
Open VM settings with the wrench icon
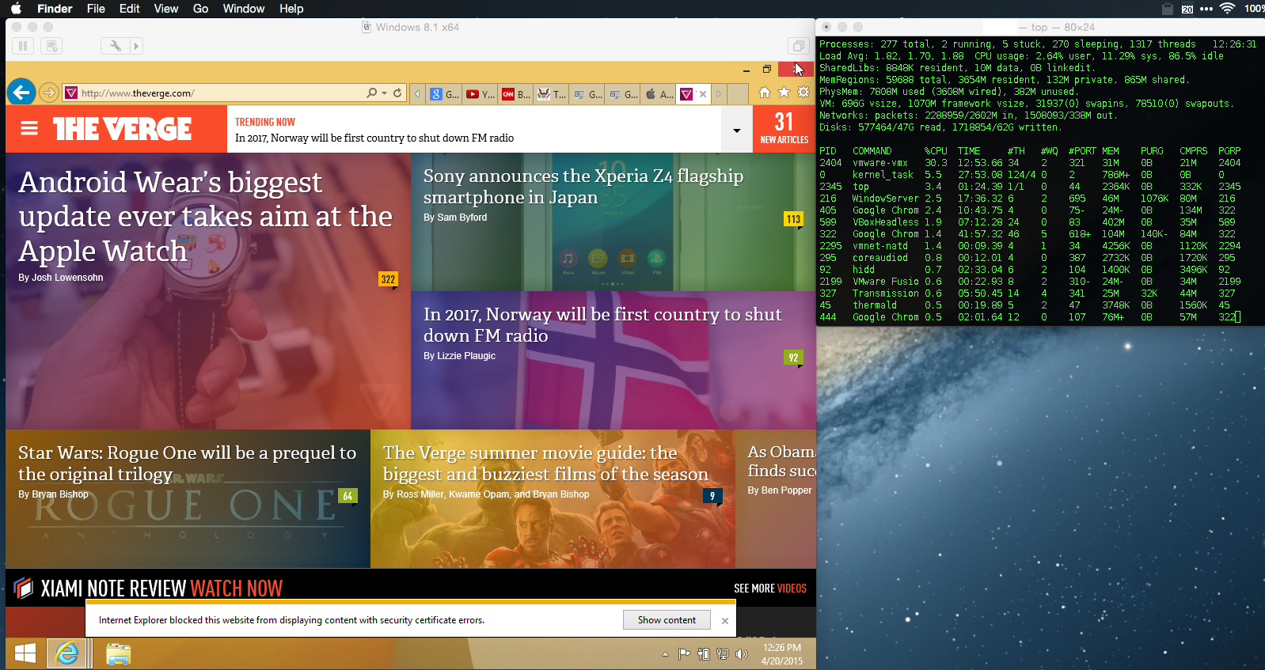point(115,46)
